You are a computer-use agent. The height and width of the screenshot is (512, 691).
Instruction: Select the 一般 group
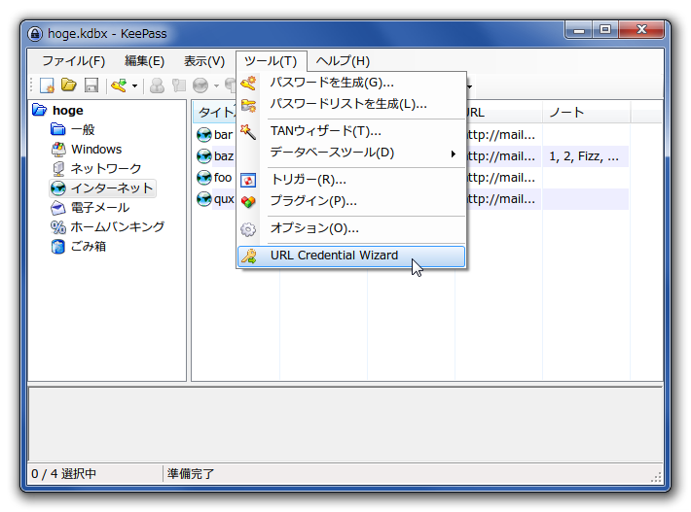click(x=83, y=129)
